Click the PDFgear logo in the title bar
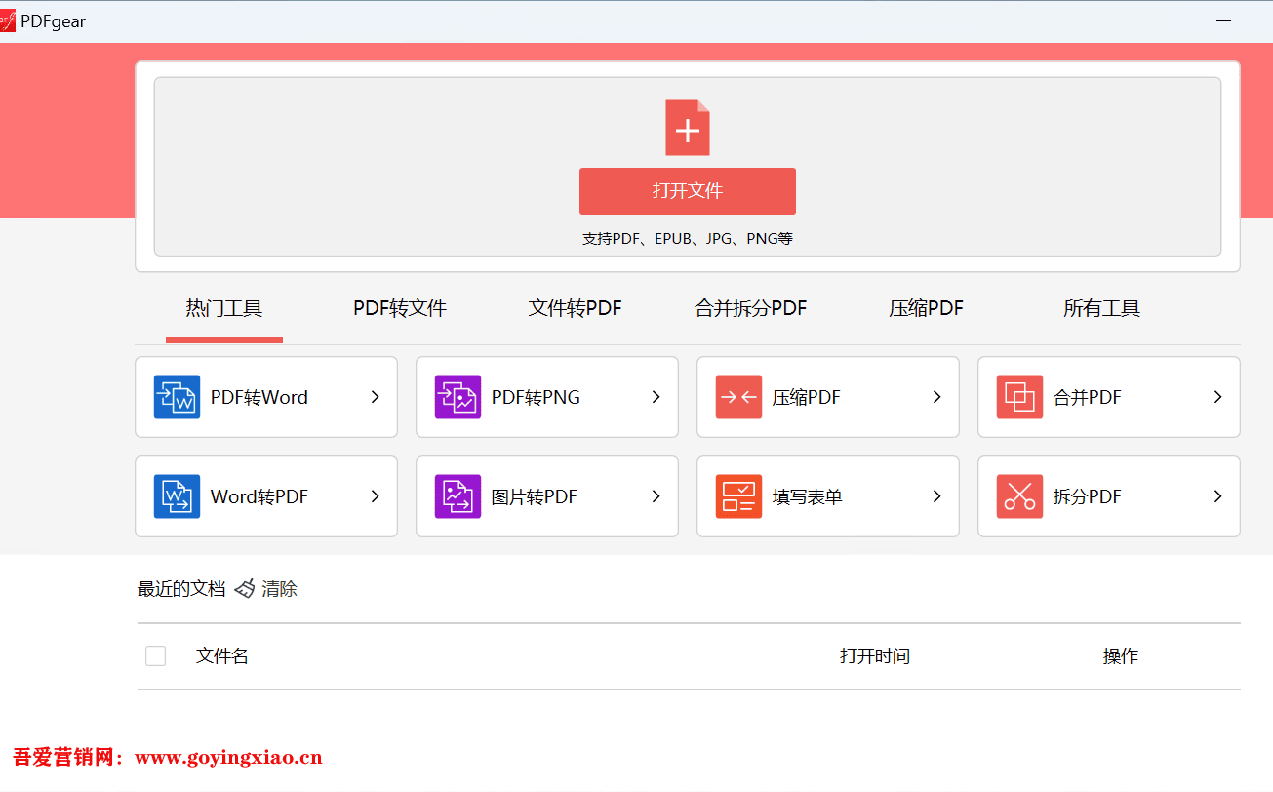Screen dimensions: 1273x792 [8, 21]
